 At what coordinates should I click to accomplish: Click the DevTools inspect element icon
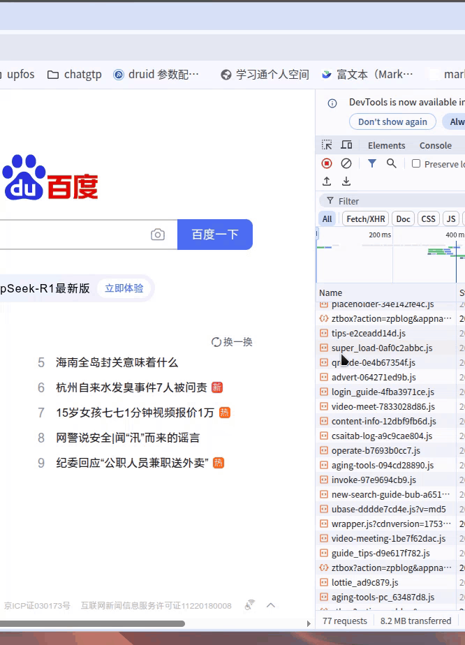pyautogui.click(x=327, y=145)
